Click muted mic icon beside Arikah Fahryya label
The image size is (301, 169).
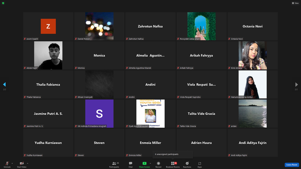(x=178, y=68)
